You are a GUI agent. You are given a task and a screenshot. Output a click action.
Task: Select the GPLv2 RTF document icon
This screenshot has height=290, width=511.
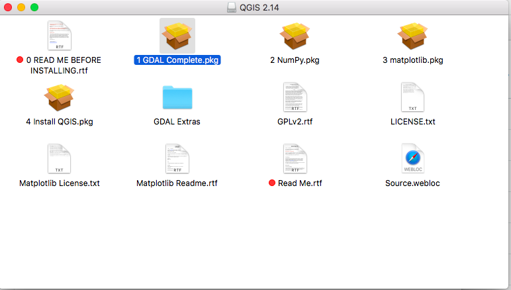tap(295, 97)
